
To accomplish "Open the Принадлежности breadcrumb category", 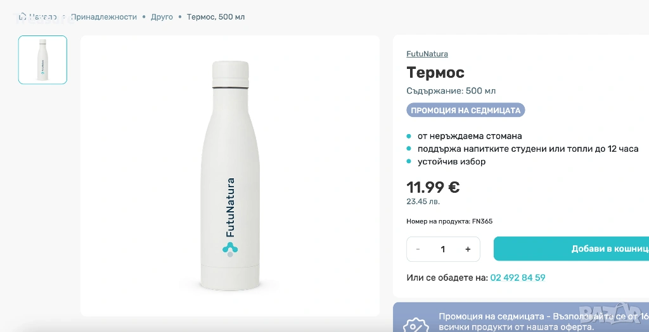I will pyautogui.click(x=103, y=17).
